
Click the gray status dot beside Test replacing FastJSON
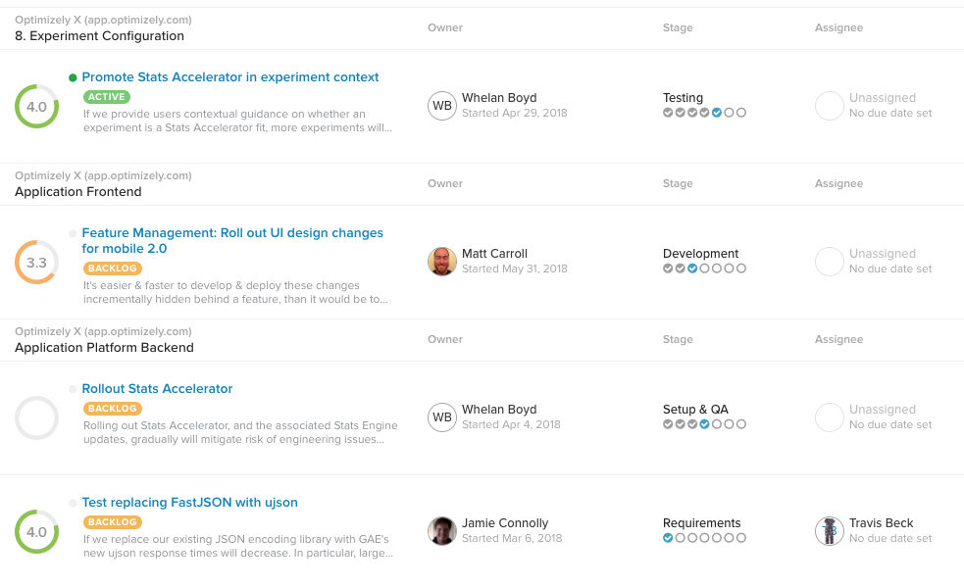click(73, 503)
